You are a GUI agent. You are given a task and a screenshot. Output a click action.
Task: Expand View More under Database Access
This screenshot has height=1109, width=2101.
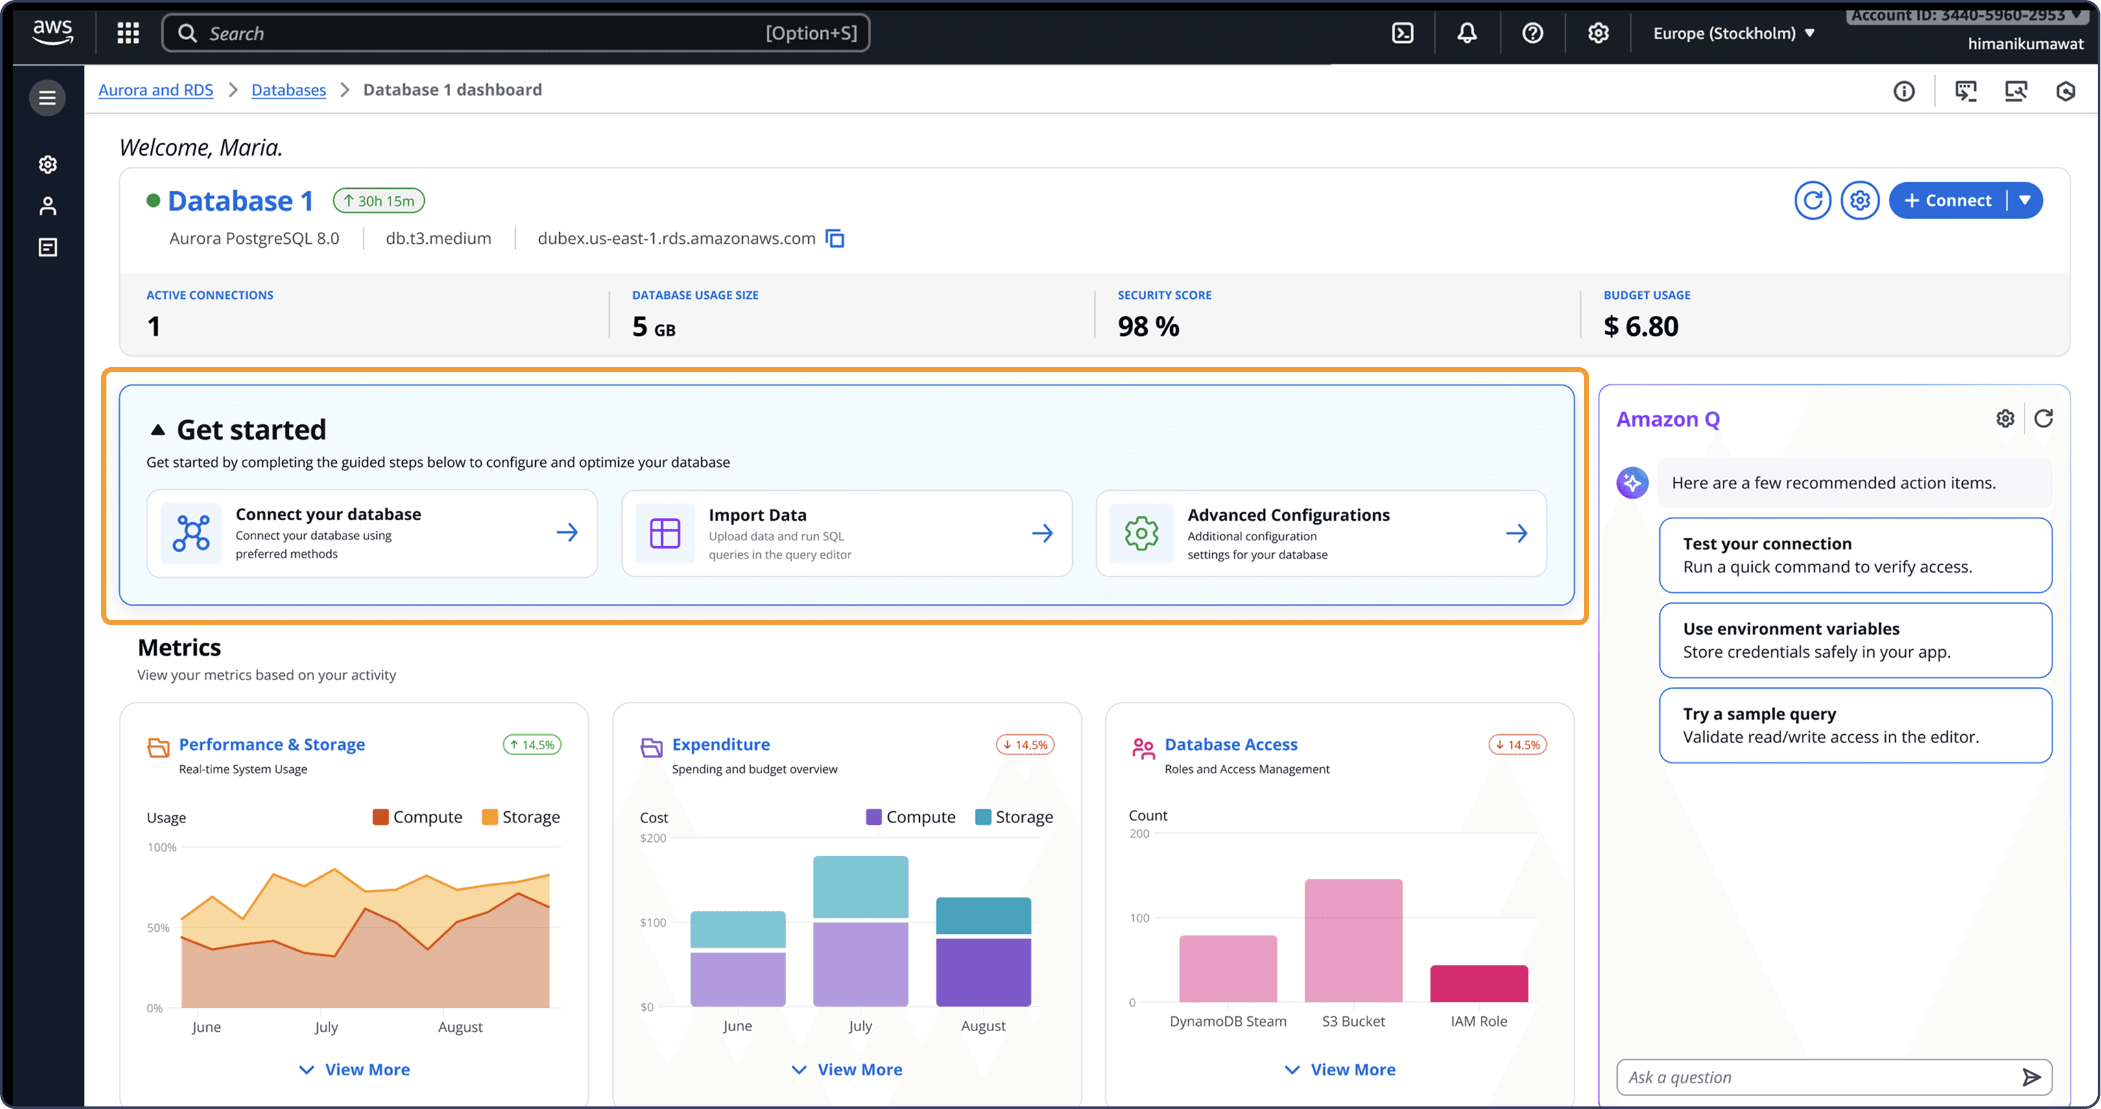(1339, 1069)
